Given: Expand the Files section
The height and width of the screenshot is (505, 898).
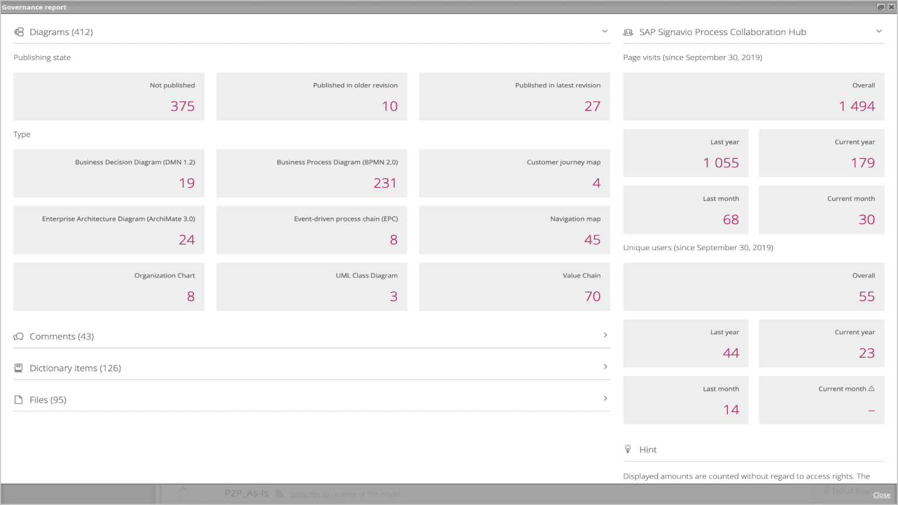Looking at the screenshot, I should tap(605, 398).
